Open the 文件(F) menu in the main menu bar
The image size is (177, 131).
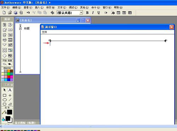(5, 7)
